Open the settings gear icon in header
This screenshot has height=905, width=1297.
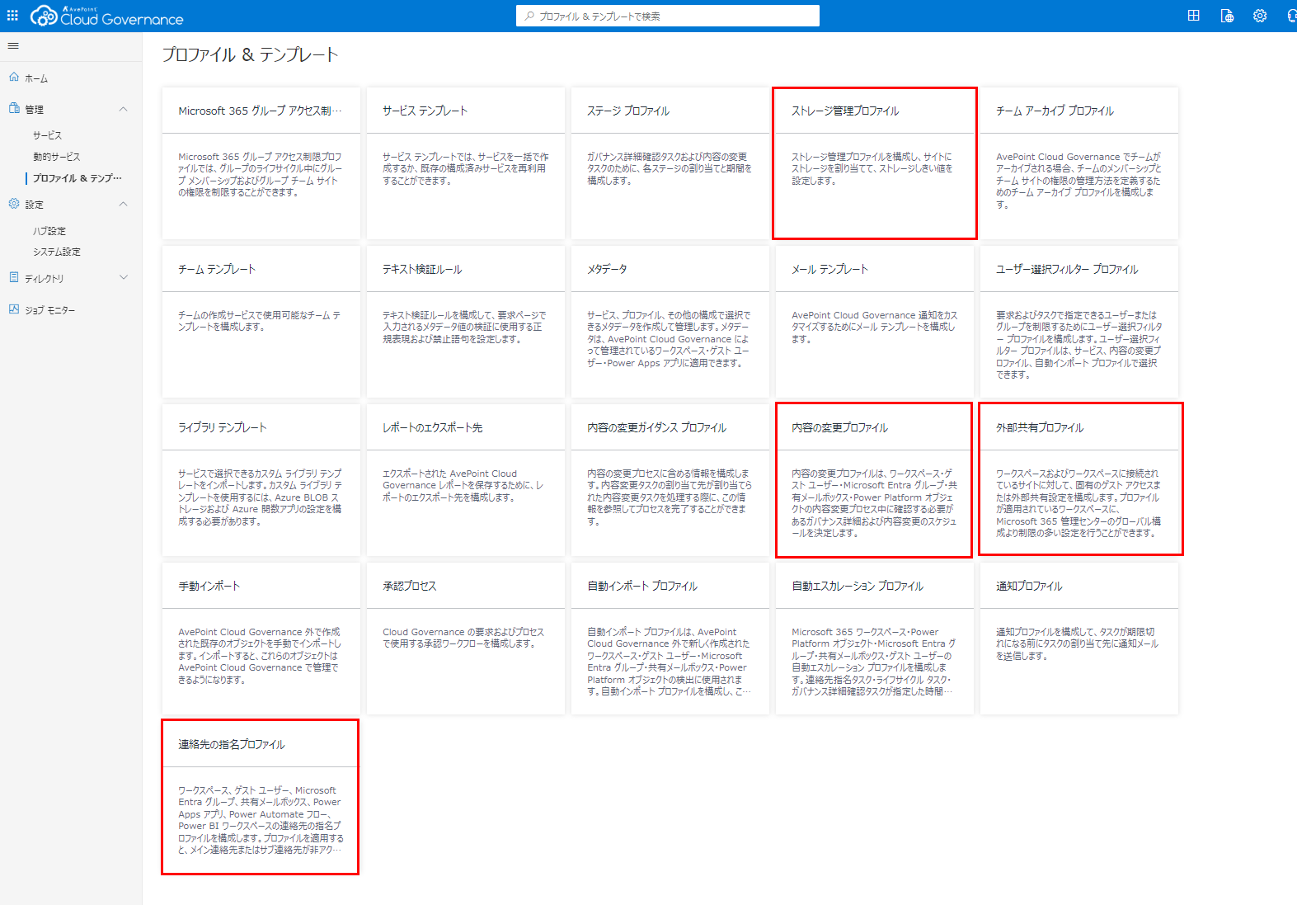pos(1260,16)
